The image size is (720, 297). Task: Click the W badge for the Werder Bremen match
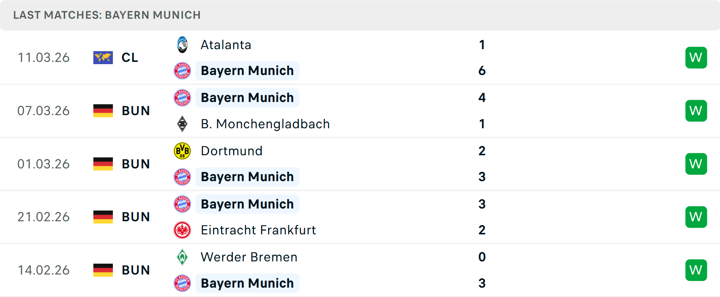pyautogui.click(x=696, y=270)
